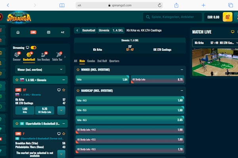
Task: Collapse the Handicap (incl. overtime) section
Action: 182,90
